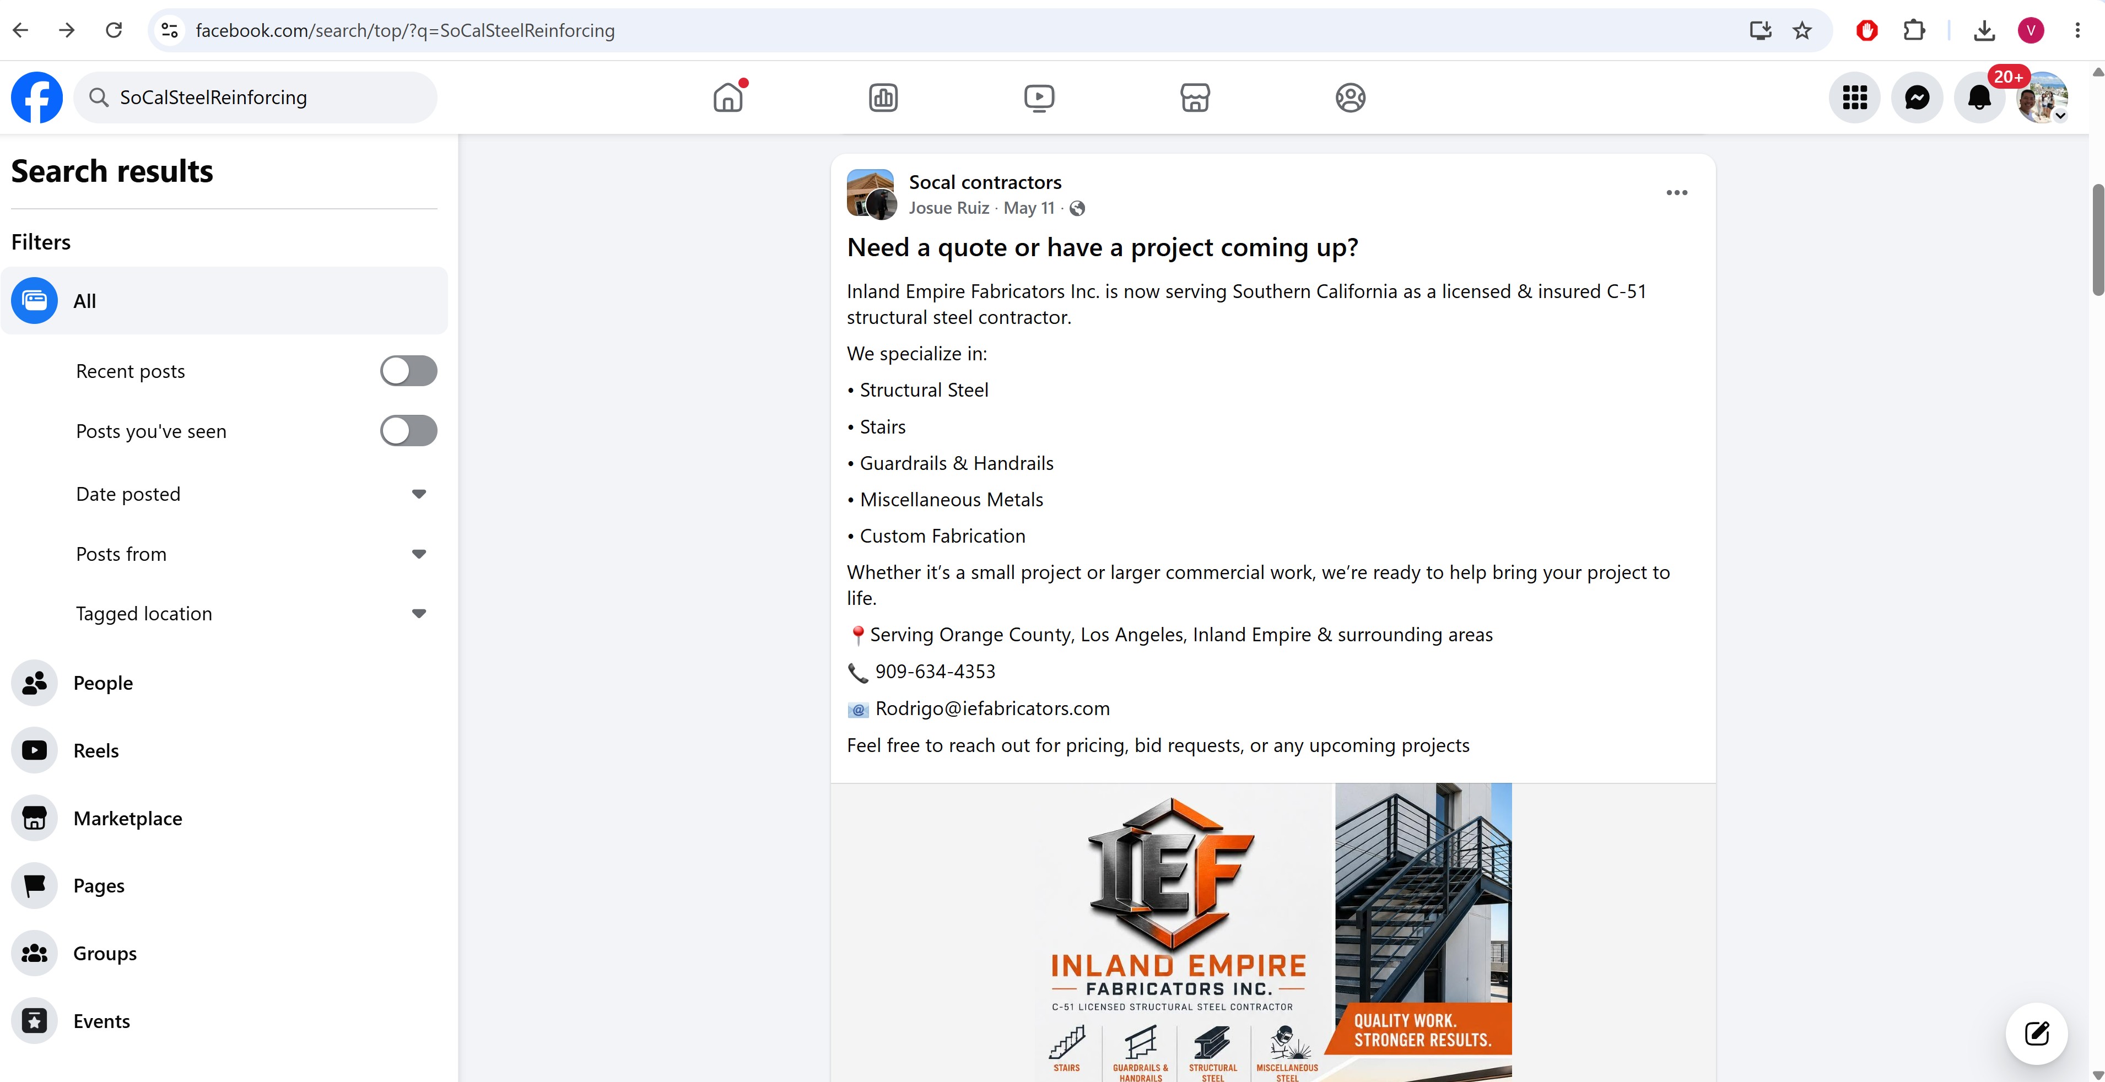2105x1082 pixels.
Task: Open post options three-dot menu
Action: 1677,193
